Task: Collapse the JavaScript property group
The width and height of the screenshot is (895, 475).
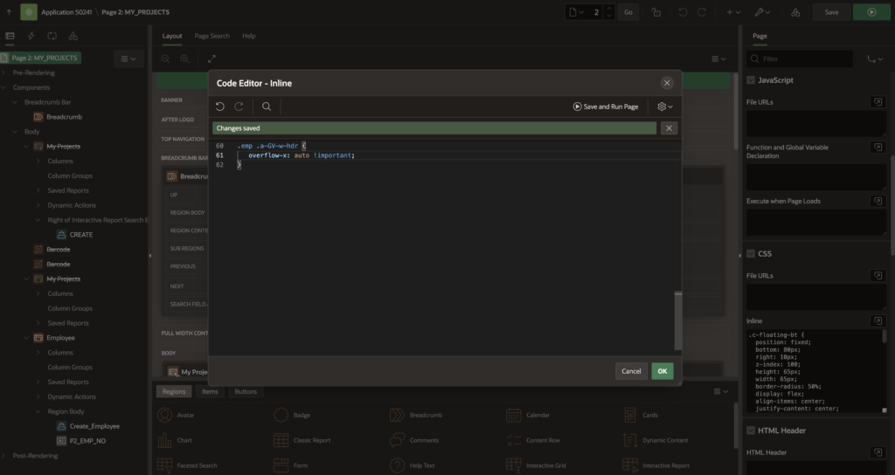Action: [x=751, y=80]
